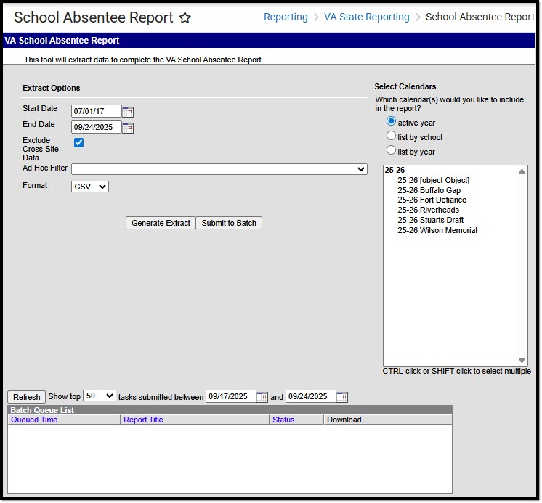Go to Reporting breadcrumb
Viewport: 542px width, 503px height.
coord(286,17)
